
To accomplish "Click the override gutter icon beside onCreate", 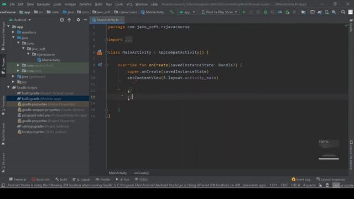I will (x=100, y=65).
